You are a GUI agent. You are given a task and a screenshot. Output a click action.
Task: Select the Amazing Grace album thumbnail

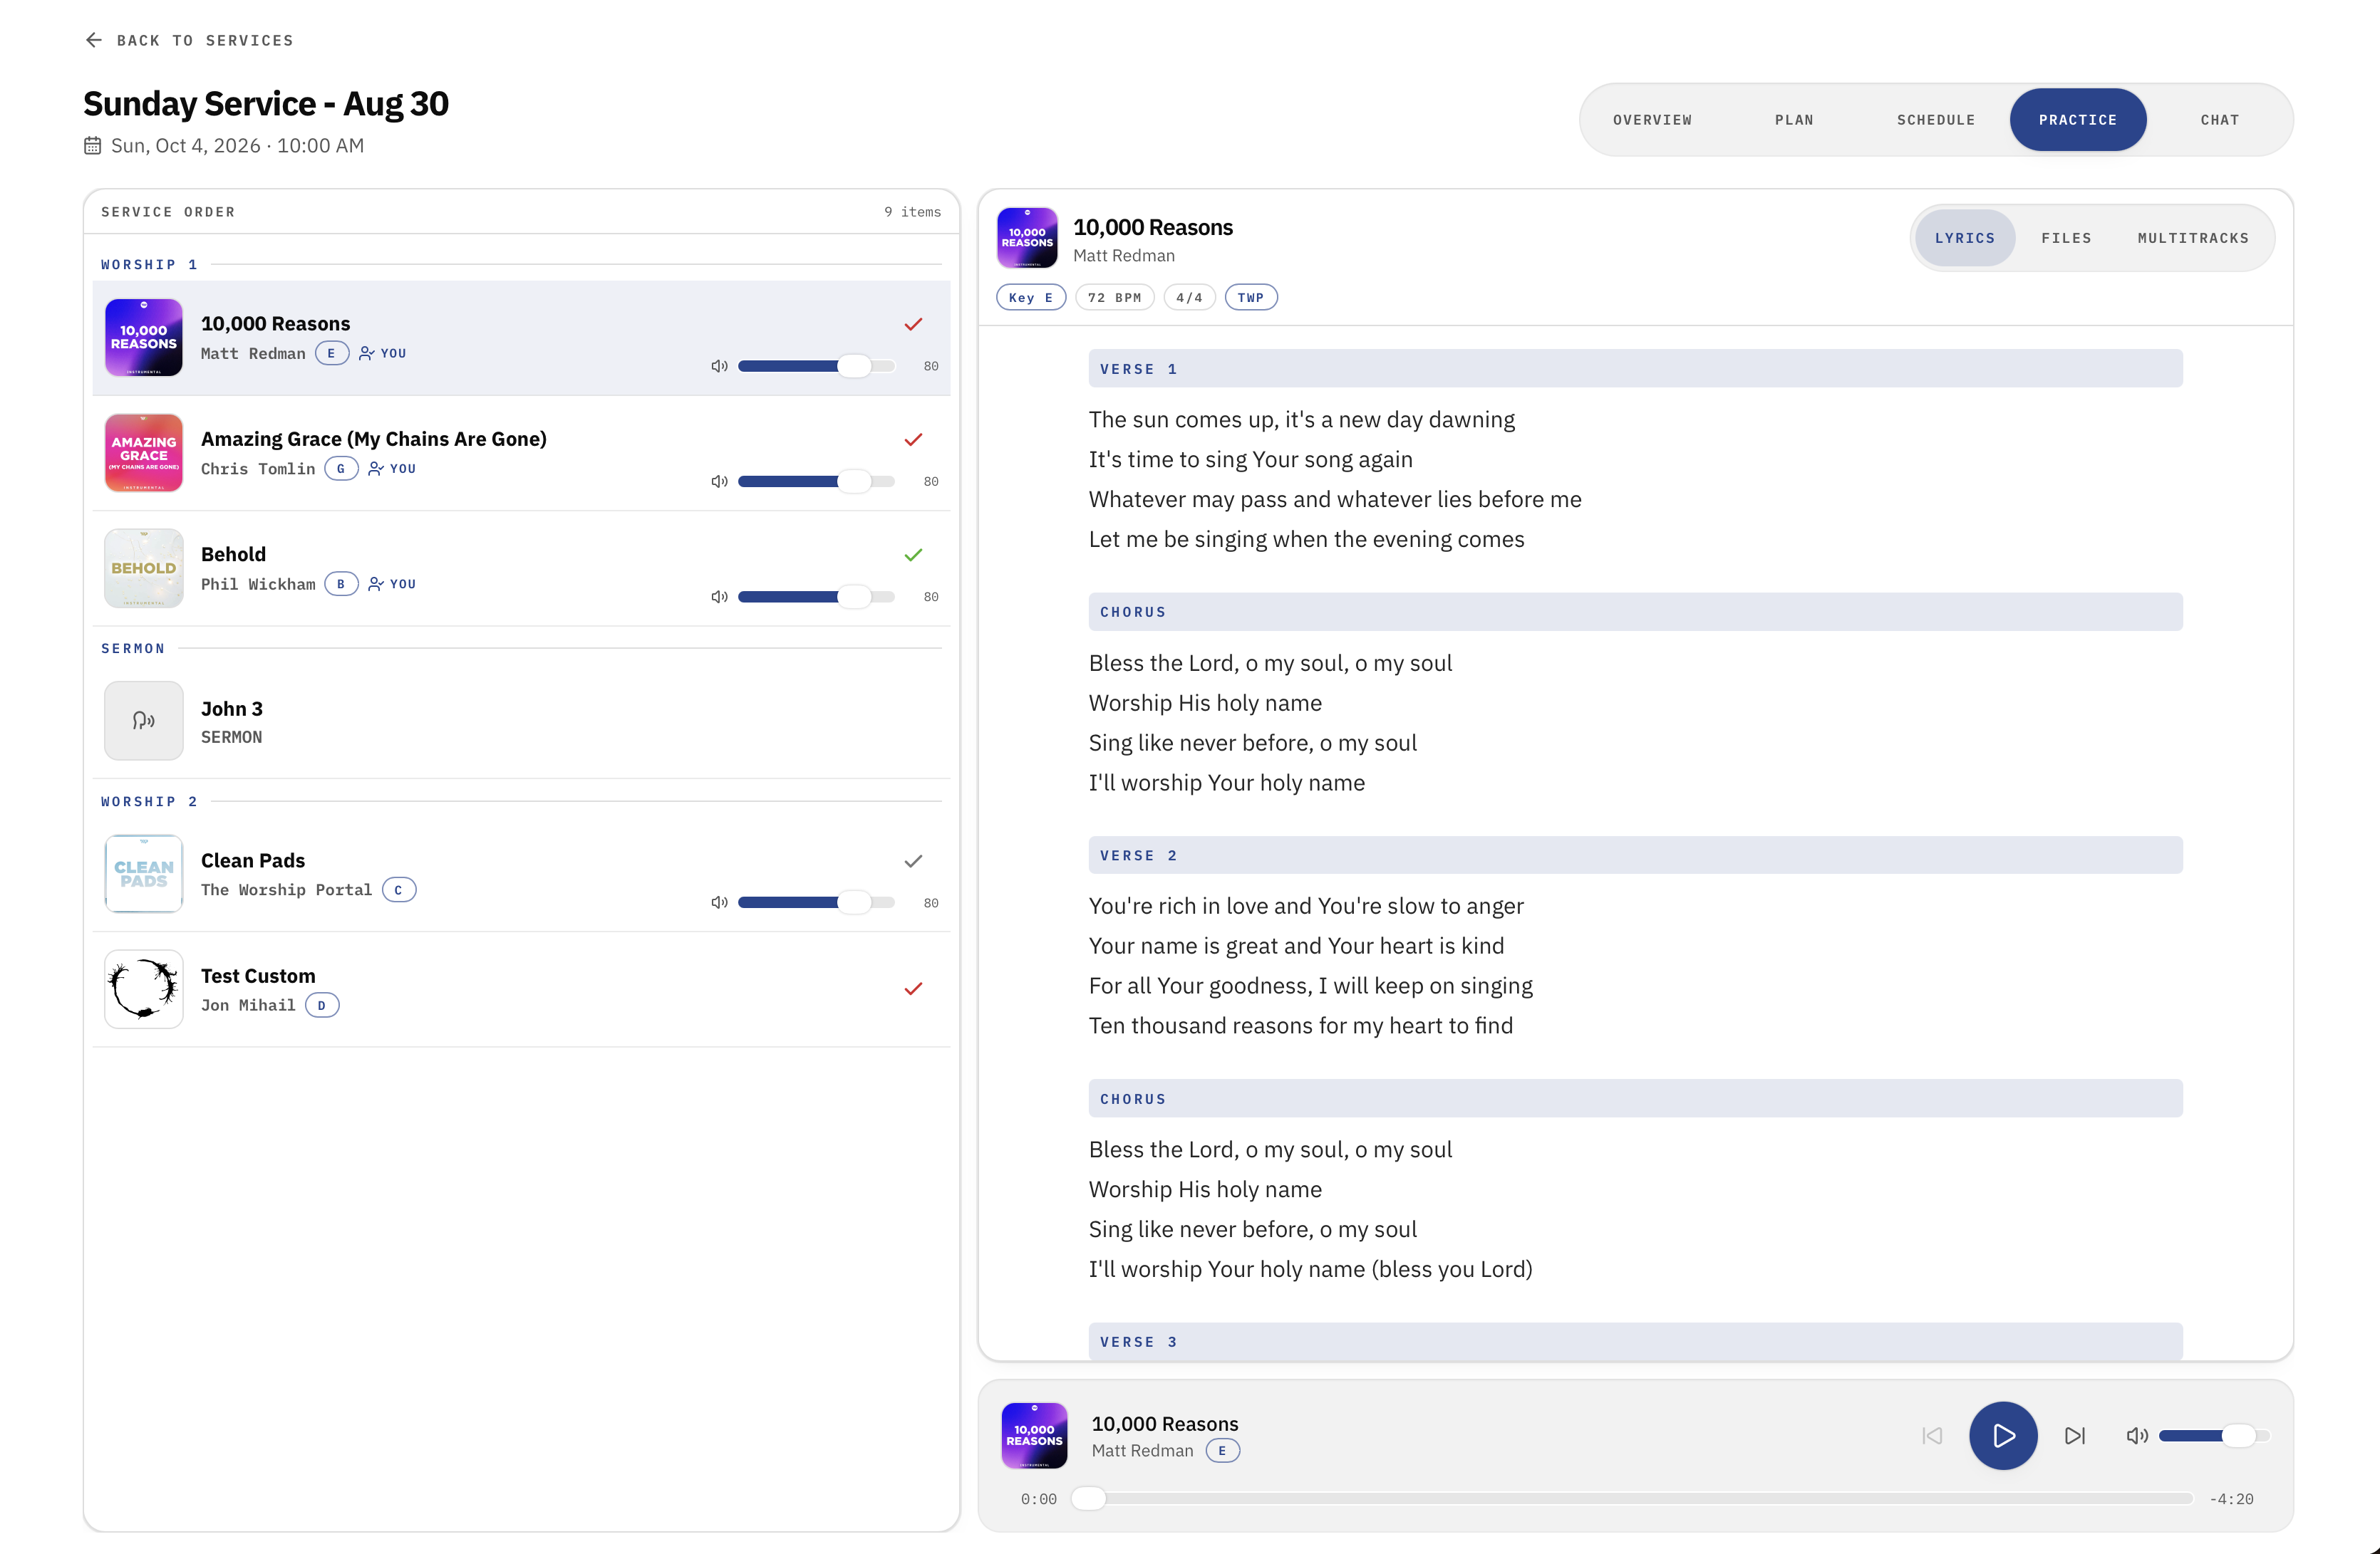144,453
